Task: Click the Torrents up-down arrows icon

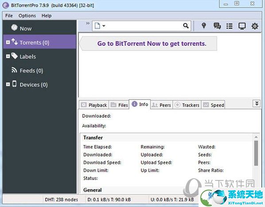Action: [x=15, y=42]
